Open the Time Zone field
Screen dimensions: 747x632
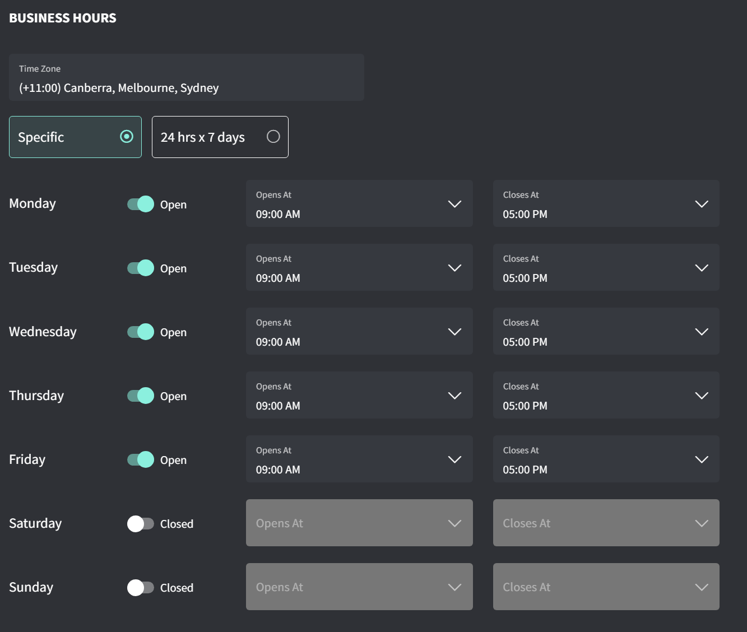[x=186, y=78]
